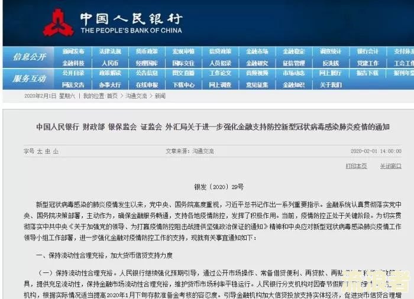Visit the 网上展厅 page
Image resolution: width=414 pixels, height=299 pixels.
(x=331, y=73)
